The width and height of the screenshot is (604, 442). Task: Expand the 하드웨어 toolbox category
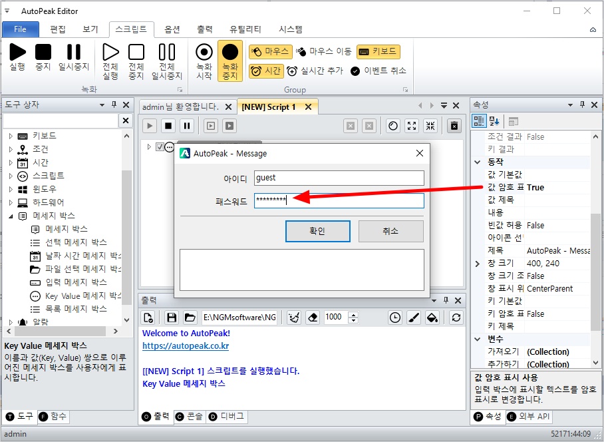[x=11, y=202]
